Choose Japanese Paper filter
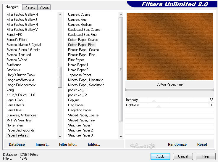This screenshot has height=162, width=218. click(x=79, y=75)
